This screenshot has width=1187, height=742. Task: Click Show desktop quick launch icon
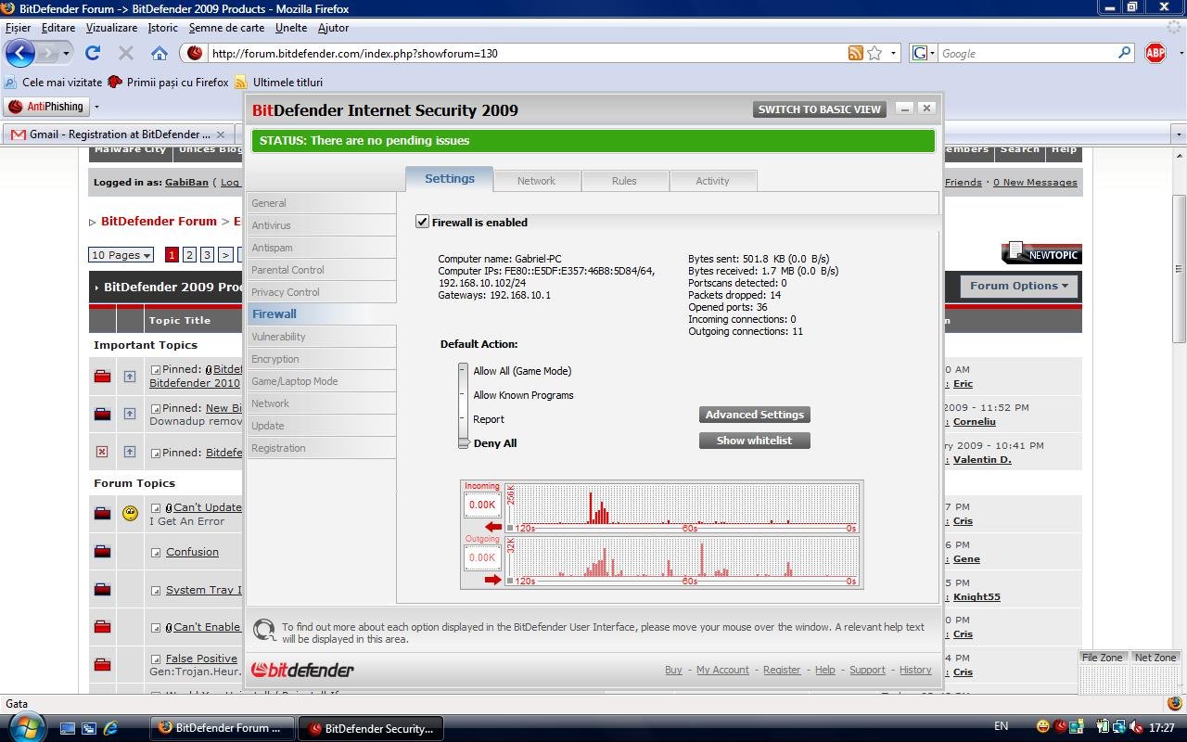tap(68, 728)
